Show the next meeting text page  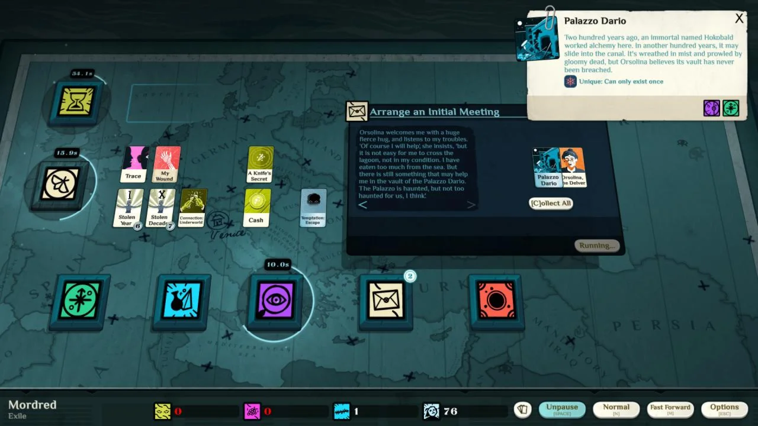pos(471,205)
